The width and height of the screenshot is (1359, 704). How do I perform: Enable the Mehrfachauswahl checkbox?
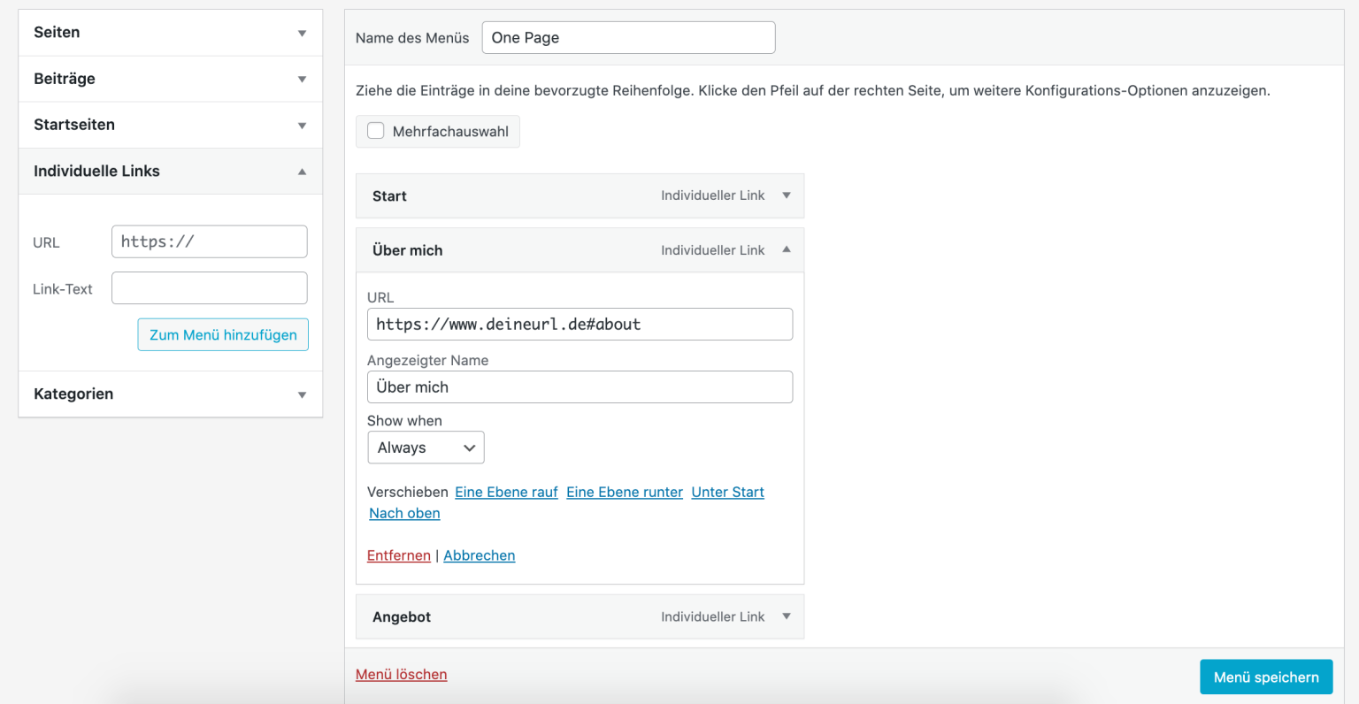[x=376, y=131]
